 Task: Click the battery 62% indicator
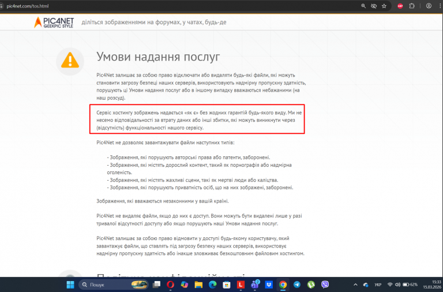410,284
